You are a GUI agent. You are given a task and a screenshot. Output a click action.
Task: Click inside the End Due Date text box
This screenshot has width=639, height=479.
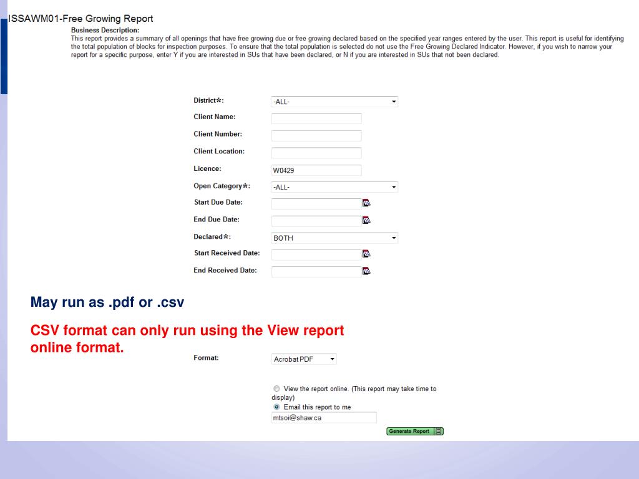316,221
